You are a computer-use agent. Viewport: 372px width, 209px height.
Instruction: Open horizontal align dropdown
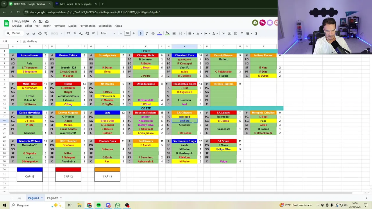[x=191, y=33]
